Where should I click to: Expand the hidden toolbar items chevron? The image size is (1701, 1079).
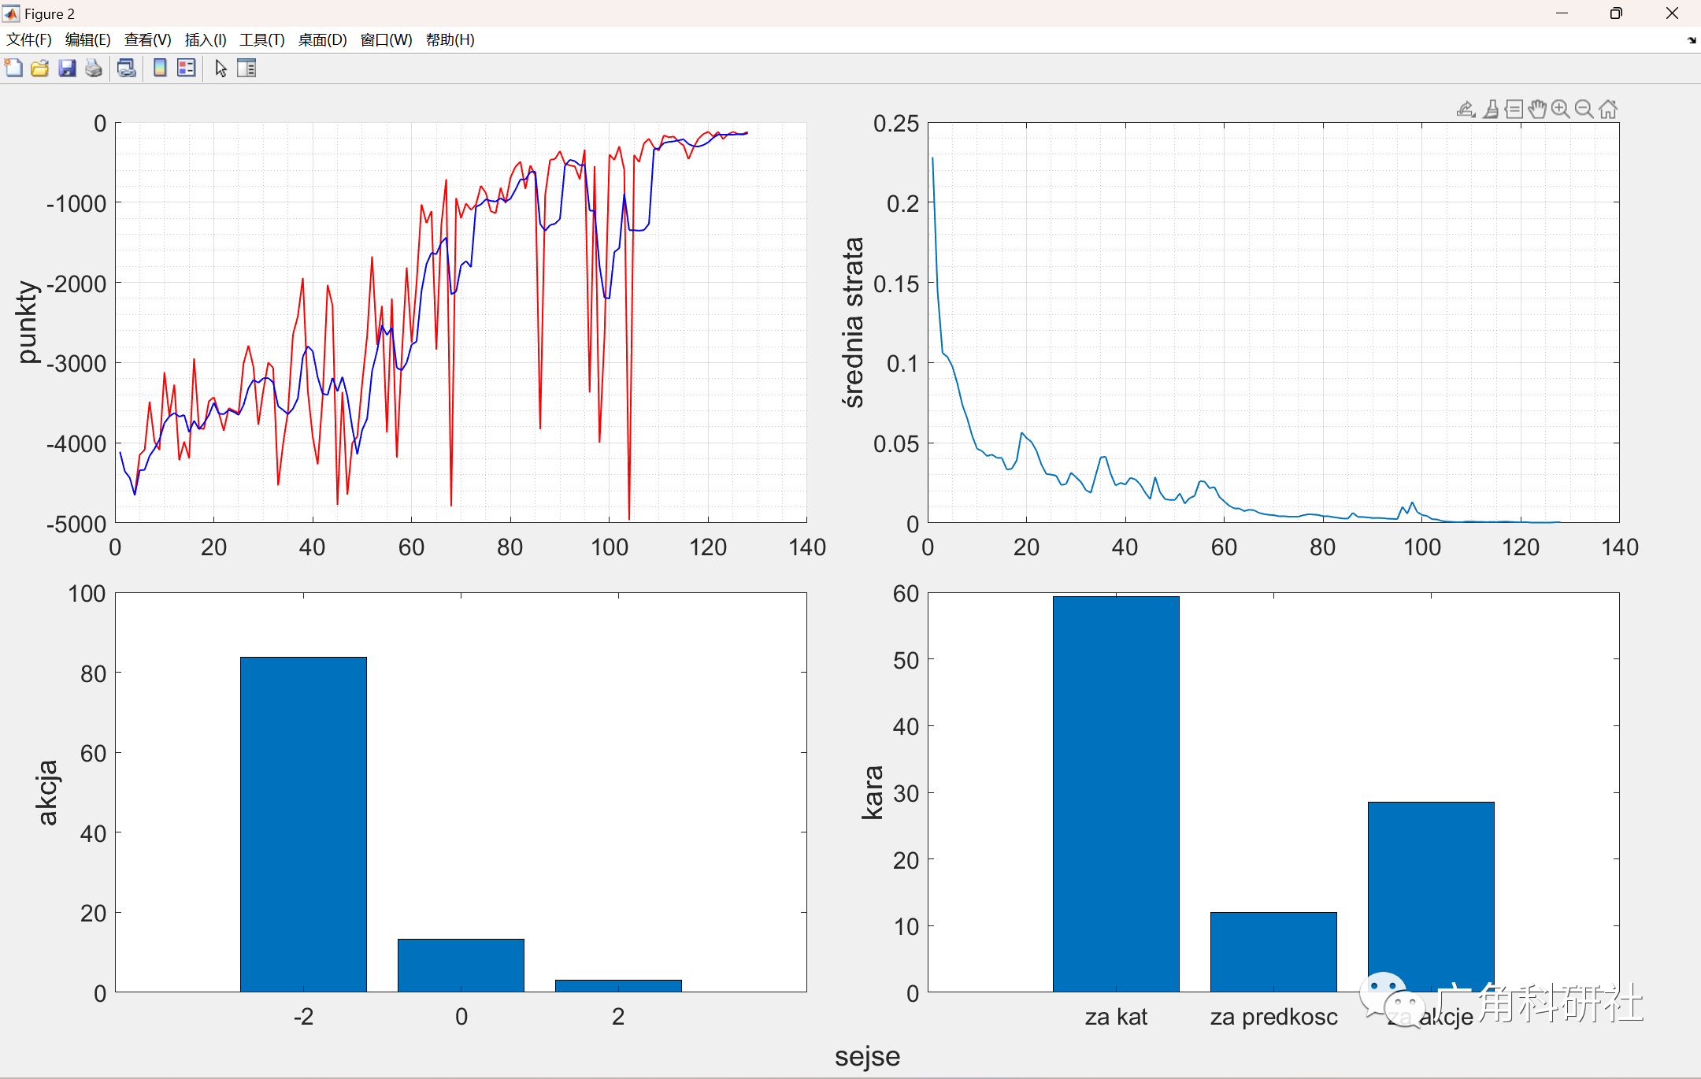pos(1691,40)
